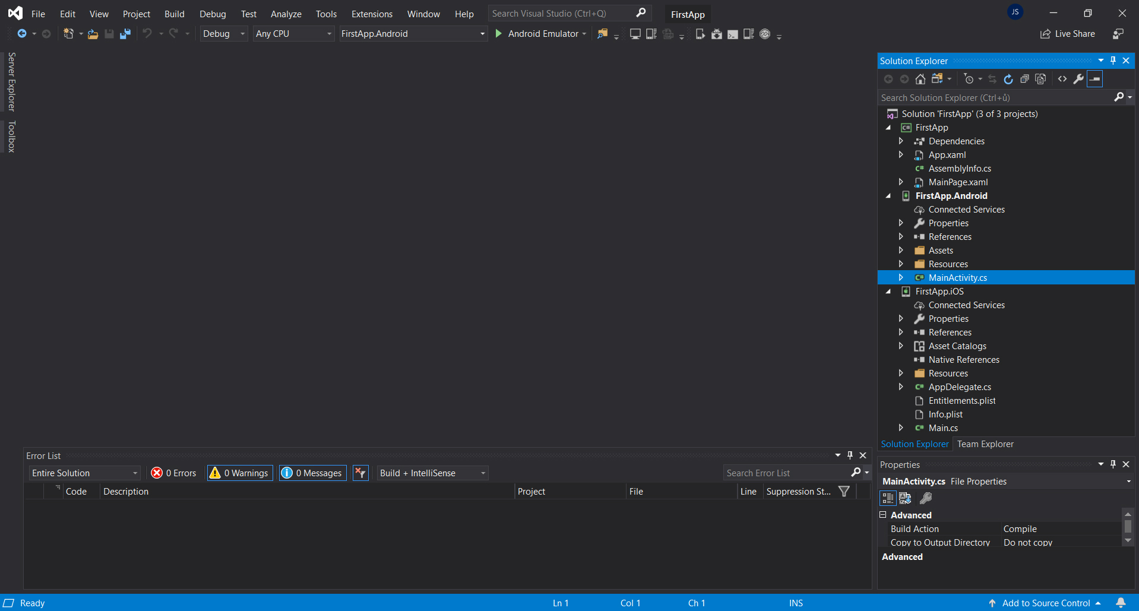Image resolution: width=1139 pixels, height=611 pixels.
Task: Expand the FirstApp.iOS References node
Action: click(901, 332)
